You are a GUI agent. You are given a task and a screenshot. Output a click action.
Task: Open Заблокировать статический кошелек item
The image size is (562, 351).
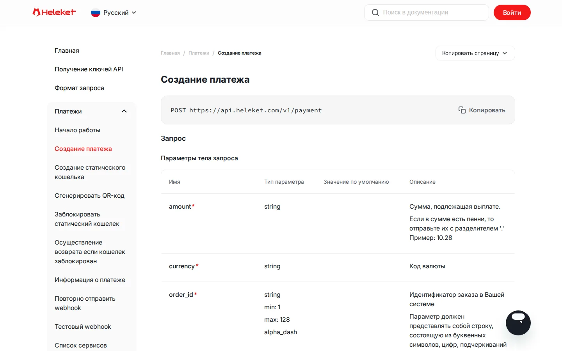click(87, 219)
